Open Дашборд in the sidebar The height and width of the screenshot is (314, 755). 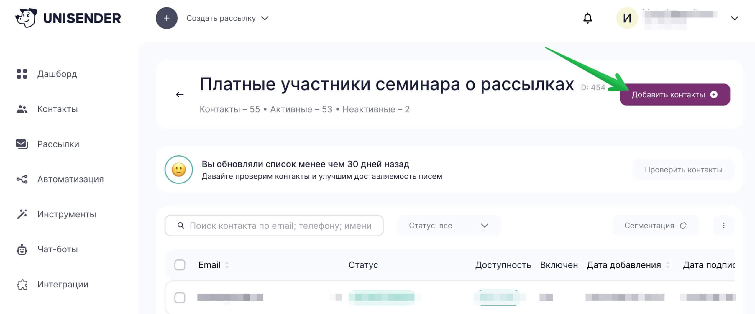[57, 74]
